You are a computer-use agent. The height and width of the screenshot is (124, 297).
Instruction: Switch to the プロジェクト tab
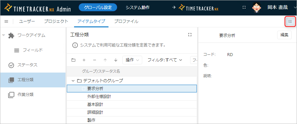56,21
